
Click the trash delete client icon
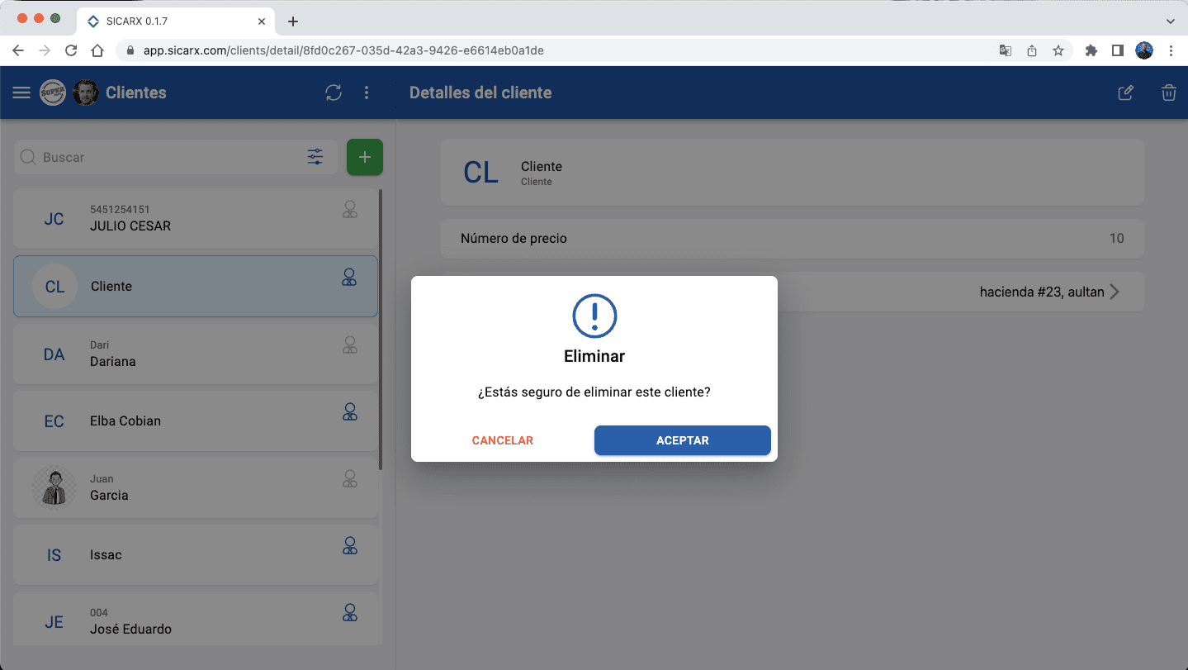coord(1168,93)
